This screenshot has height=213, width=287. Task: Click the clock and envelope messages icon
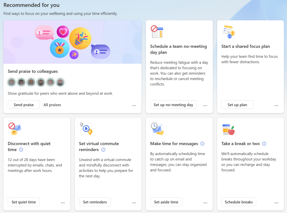click(x=157, y=129)
